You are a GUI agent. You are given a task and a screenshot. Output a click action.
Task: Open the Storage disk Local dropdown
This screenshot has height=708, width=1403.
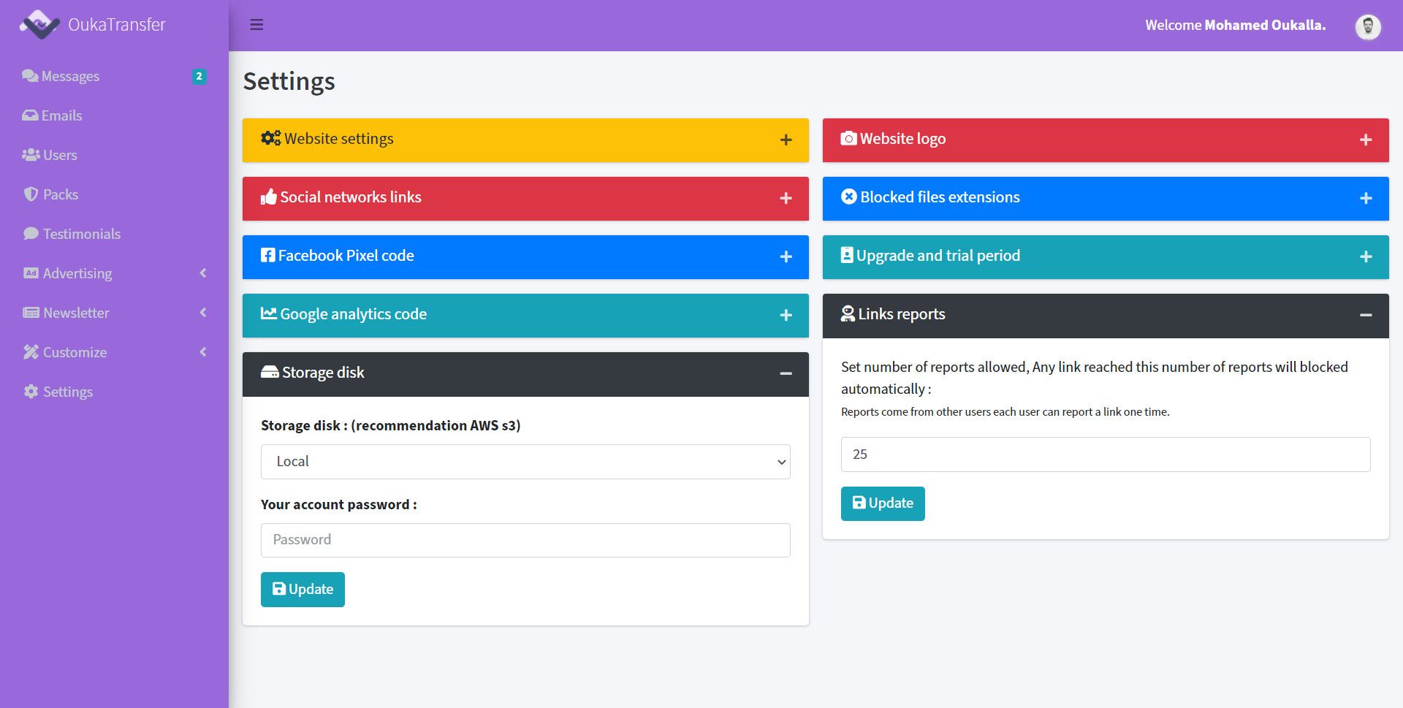click(x=525, y=462)
